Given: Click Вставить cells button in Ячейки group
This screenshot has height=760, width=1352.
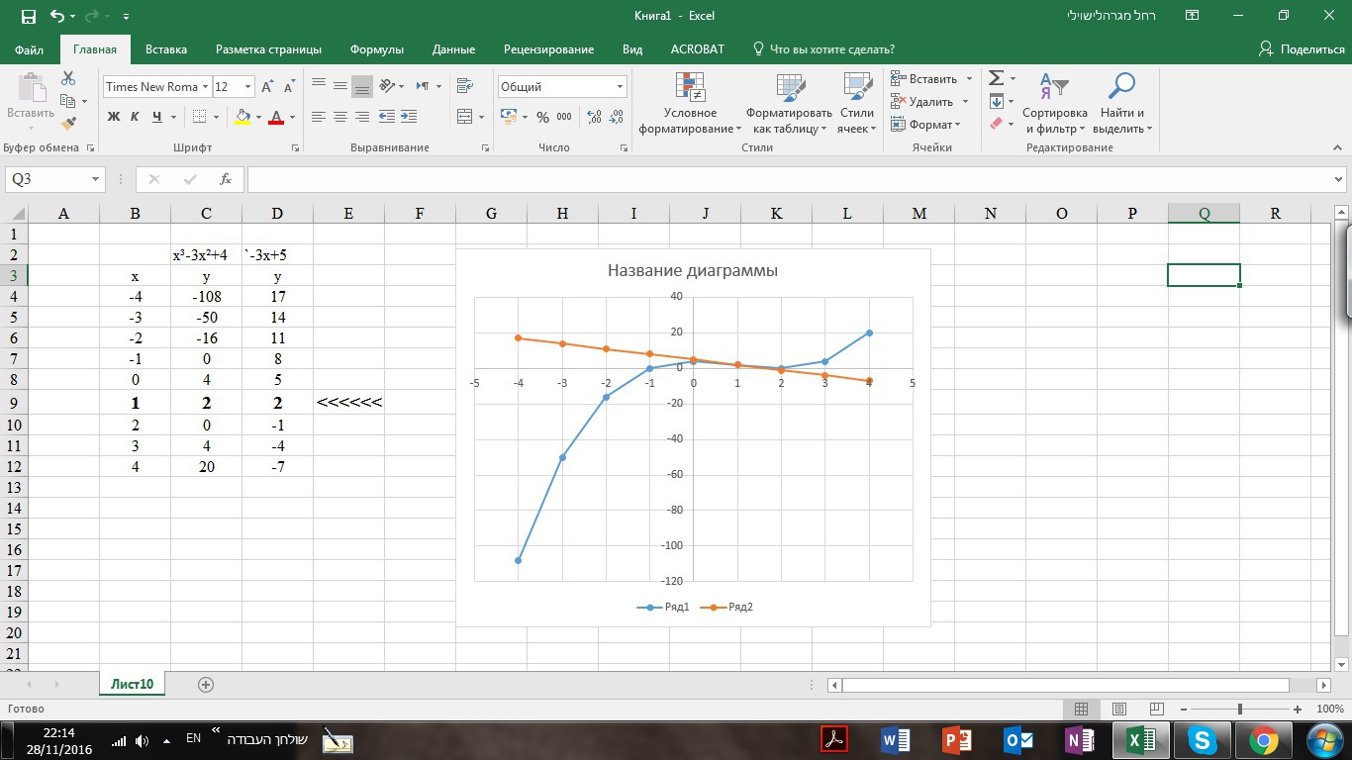Looking at the screenshot, I should [924, 79].
